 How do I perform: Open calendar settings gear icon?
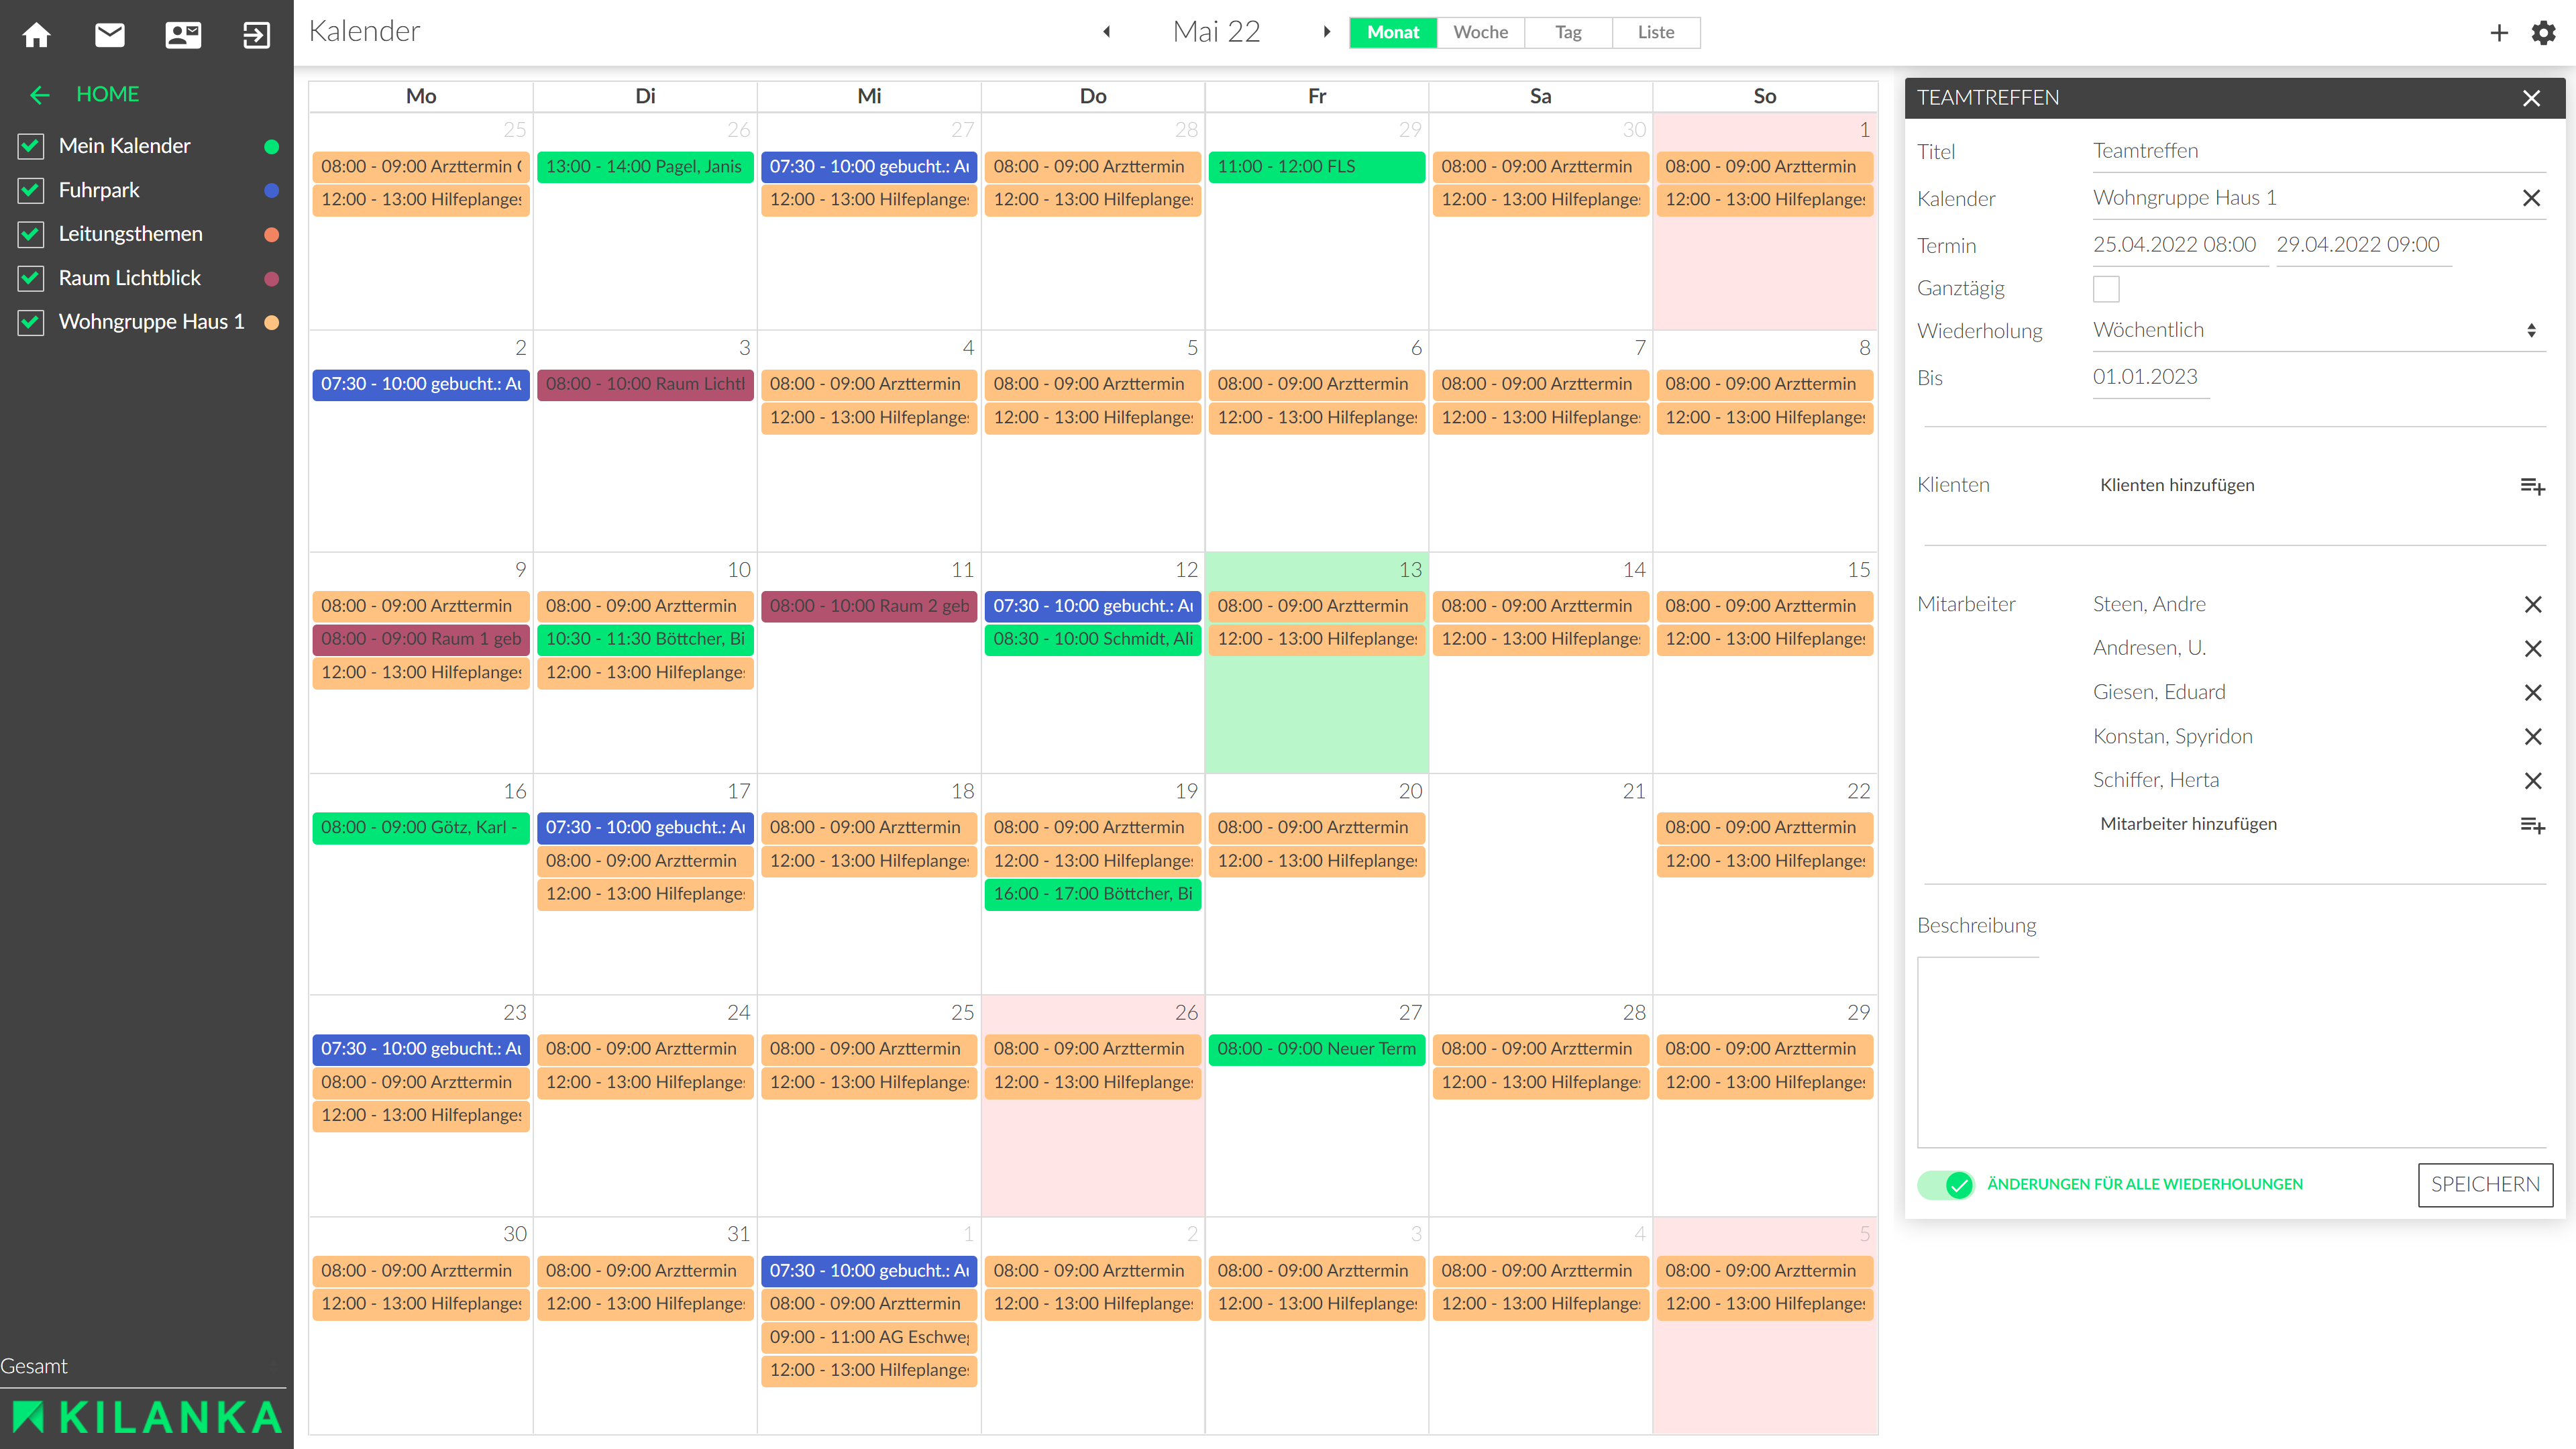[x=2543, y=33]
